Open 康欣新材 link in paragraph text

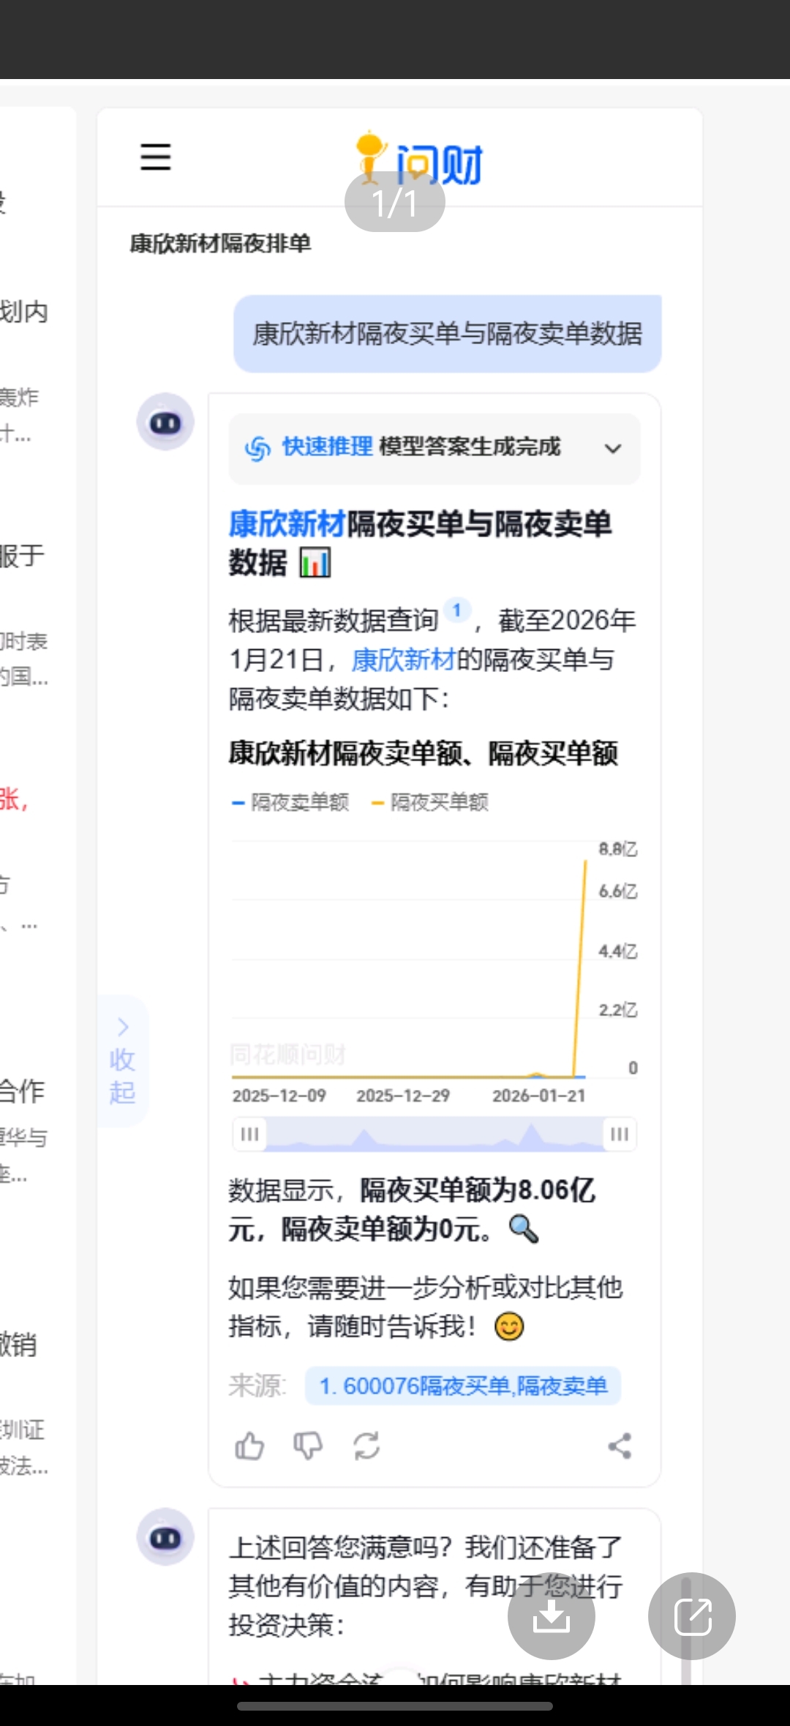(x=404, y=660)
